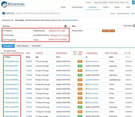Viewport: 135px width, 117px height.
Task: Switch to the Token Transfers tab
Action: click(22, 46)
